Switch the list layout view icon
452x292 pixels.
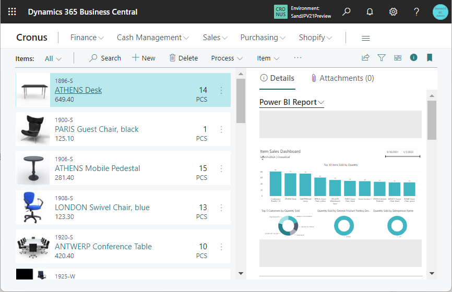click(x=398, y=58)
